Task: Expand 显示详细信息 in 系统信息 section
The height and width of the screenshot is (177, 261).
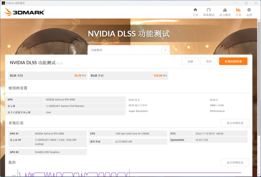Action: (x=235, y=123)
